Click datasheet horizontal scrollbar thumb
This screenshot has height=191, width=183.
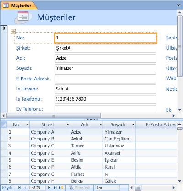(x=138, y=188)
